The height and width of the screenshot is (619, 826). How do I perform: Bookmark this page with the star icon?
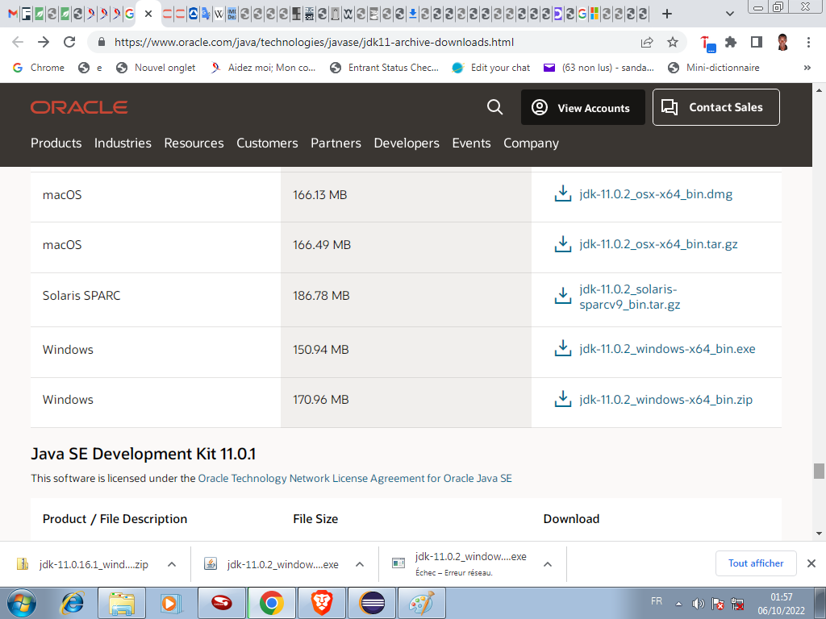coord(673,42)
